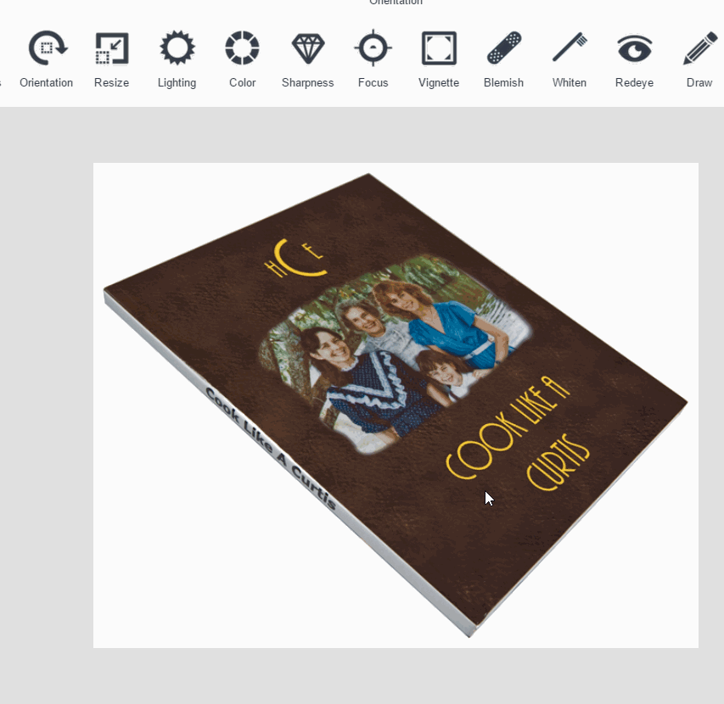Select the Sharpness diamond icon

(x=308, y=48)
